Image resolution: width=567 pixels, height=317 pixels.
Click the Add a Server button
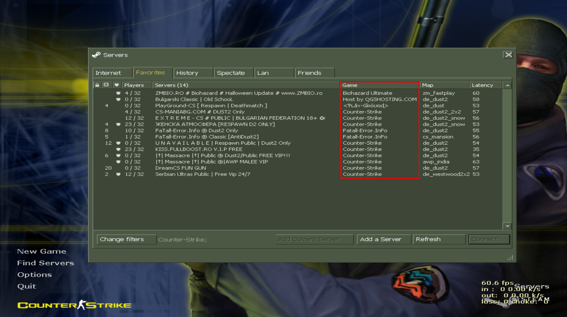(x=384, y=239)
